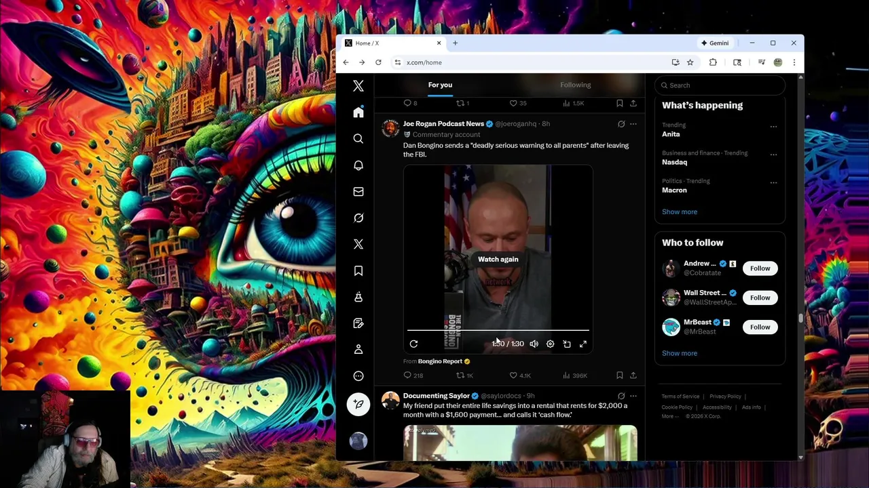Bookmark the Joe Rogan Podcast News post

tap(619, 375)
